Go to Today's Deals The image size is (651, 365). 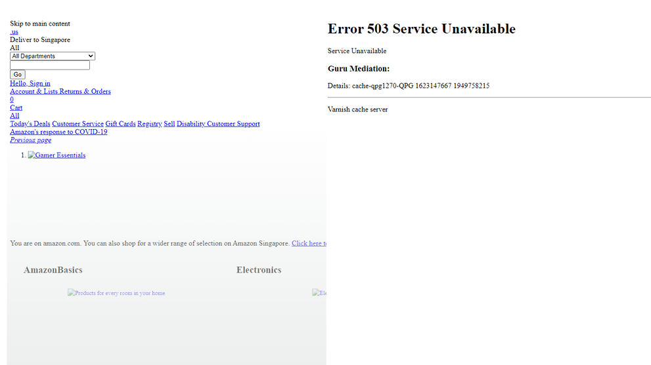(30, 124)
